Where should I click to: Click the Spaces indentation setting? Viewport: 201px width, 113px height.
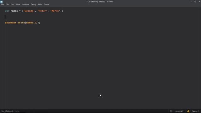[x=195, y=111]
